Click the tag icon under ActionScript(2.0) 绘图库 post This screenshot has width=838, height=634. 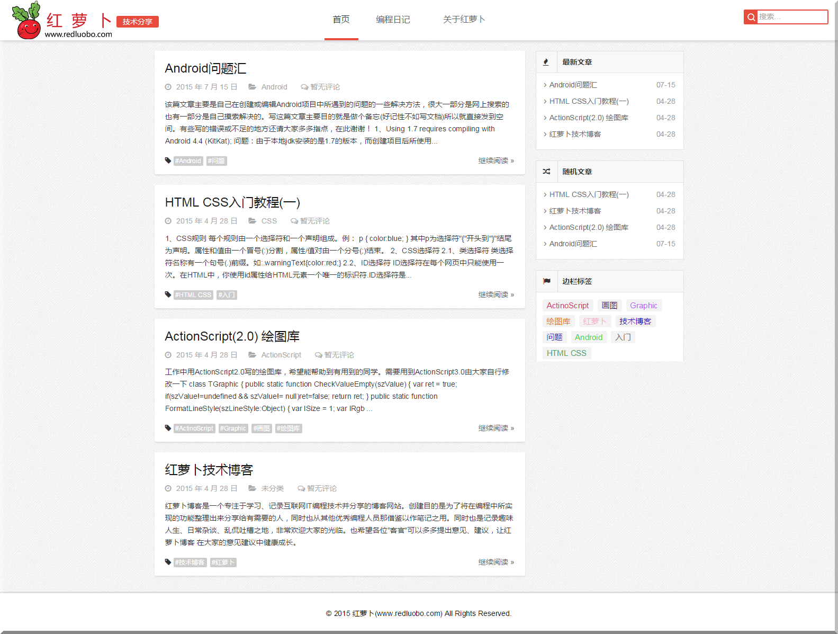(x=168, y=428)
